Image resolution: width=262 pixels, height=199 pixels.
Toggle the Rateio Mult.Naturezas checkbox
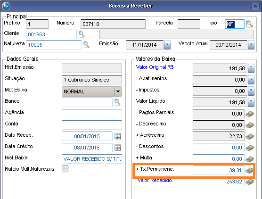[x=65, y=169]
